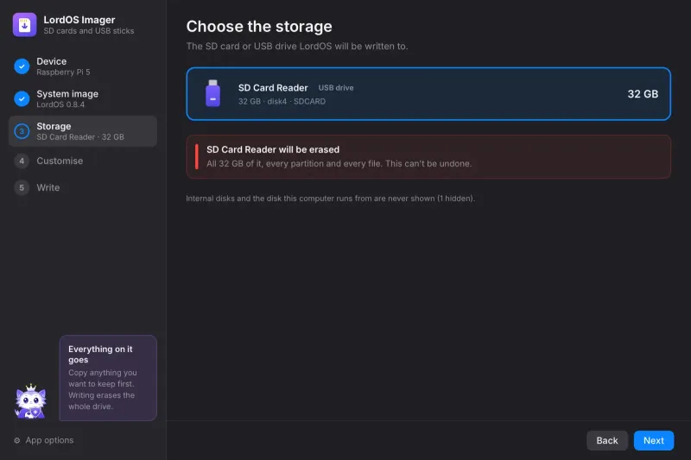Click 'LordOS 0.8.4' sidebar subtitle
Image resolution: width=691 pixels, height=460 pixels.
click(60, 104)
